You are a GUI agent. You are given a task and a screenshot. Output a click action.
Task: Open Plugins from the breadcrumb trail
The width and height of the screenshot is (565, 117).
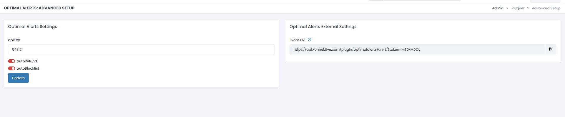tap(517, 8)
